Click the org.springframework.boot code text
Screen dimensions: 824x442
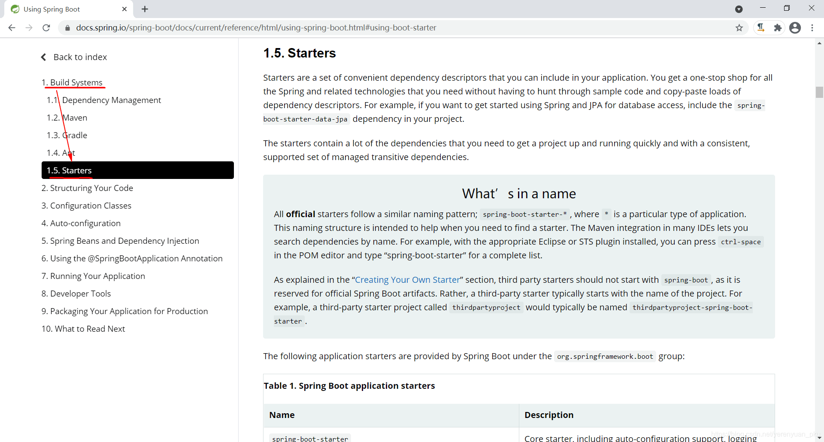pyautogui.click(x=605, y=357)
